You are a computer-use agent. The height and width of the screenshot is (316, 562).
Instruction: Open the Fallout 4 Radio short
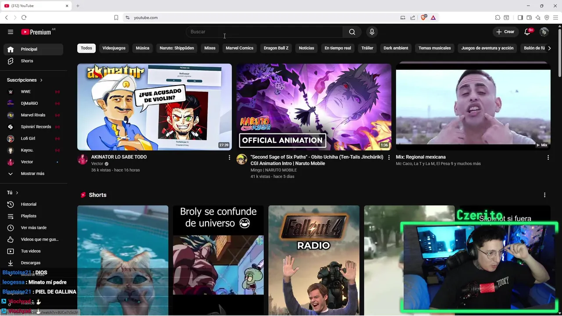(314, 260)
